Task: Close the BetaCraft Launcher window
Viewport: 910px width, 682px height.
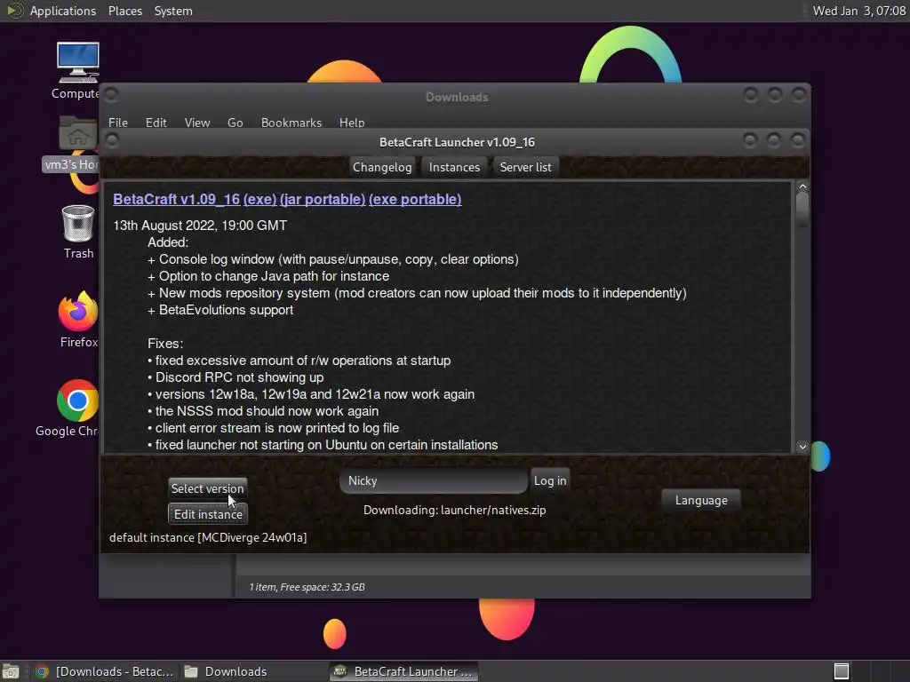Action: pyautogui.click(x=798, y=139)
